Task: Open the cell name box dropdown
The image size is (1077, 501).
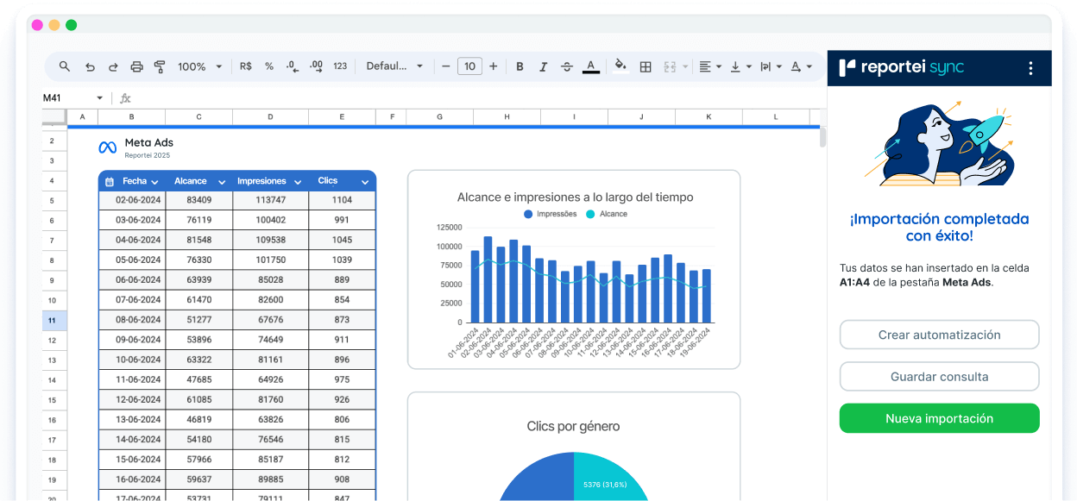Action: [99, 98]
